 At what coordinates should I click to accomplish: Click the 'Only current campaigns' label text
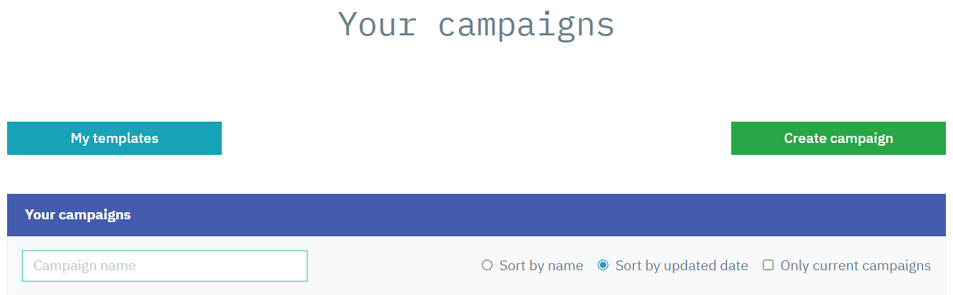pos(855,266)
